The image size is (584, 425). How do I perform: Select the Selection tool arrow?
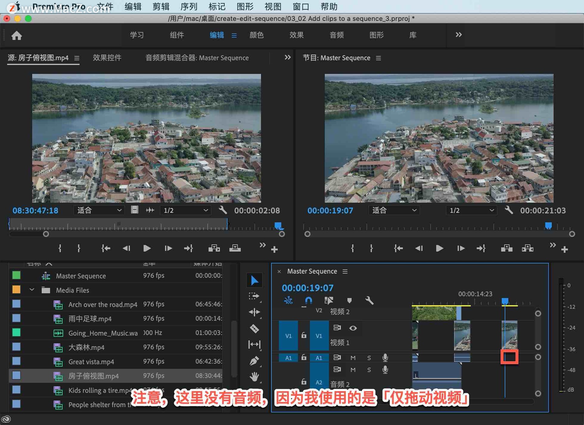[254, 280]
